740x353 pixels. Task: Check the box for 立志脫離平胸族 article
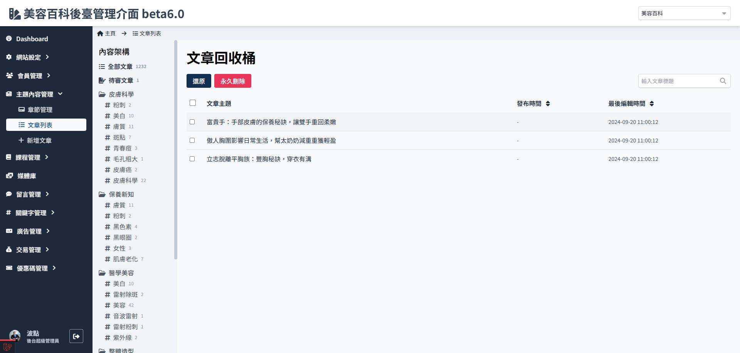[192, 159]
